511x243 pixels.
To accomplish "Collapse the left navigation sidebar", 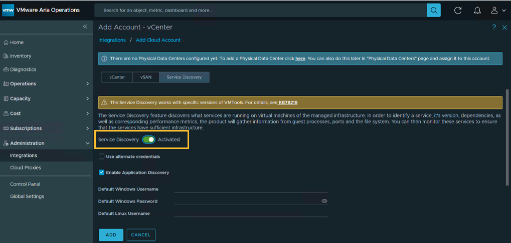I will pyautogui.click(x=85, y=26).
